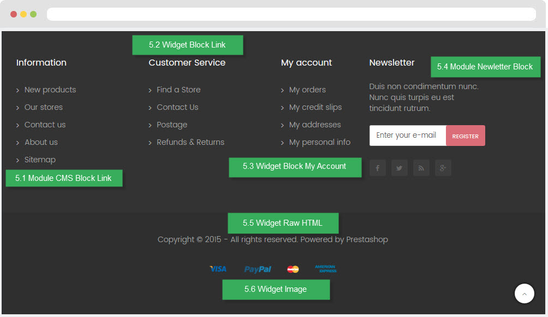Click the Google Plus social icon
Image resolution: width=548 pixels, height=317 pixels.
[x=443, y=168]
